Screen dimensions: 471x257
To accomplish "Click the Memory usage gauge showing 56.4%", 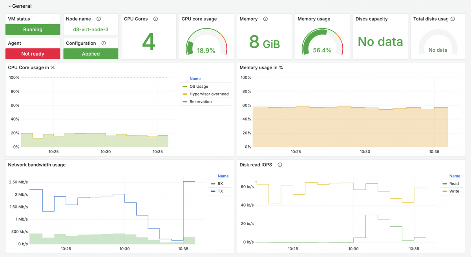I will click(x=322, y=42).
